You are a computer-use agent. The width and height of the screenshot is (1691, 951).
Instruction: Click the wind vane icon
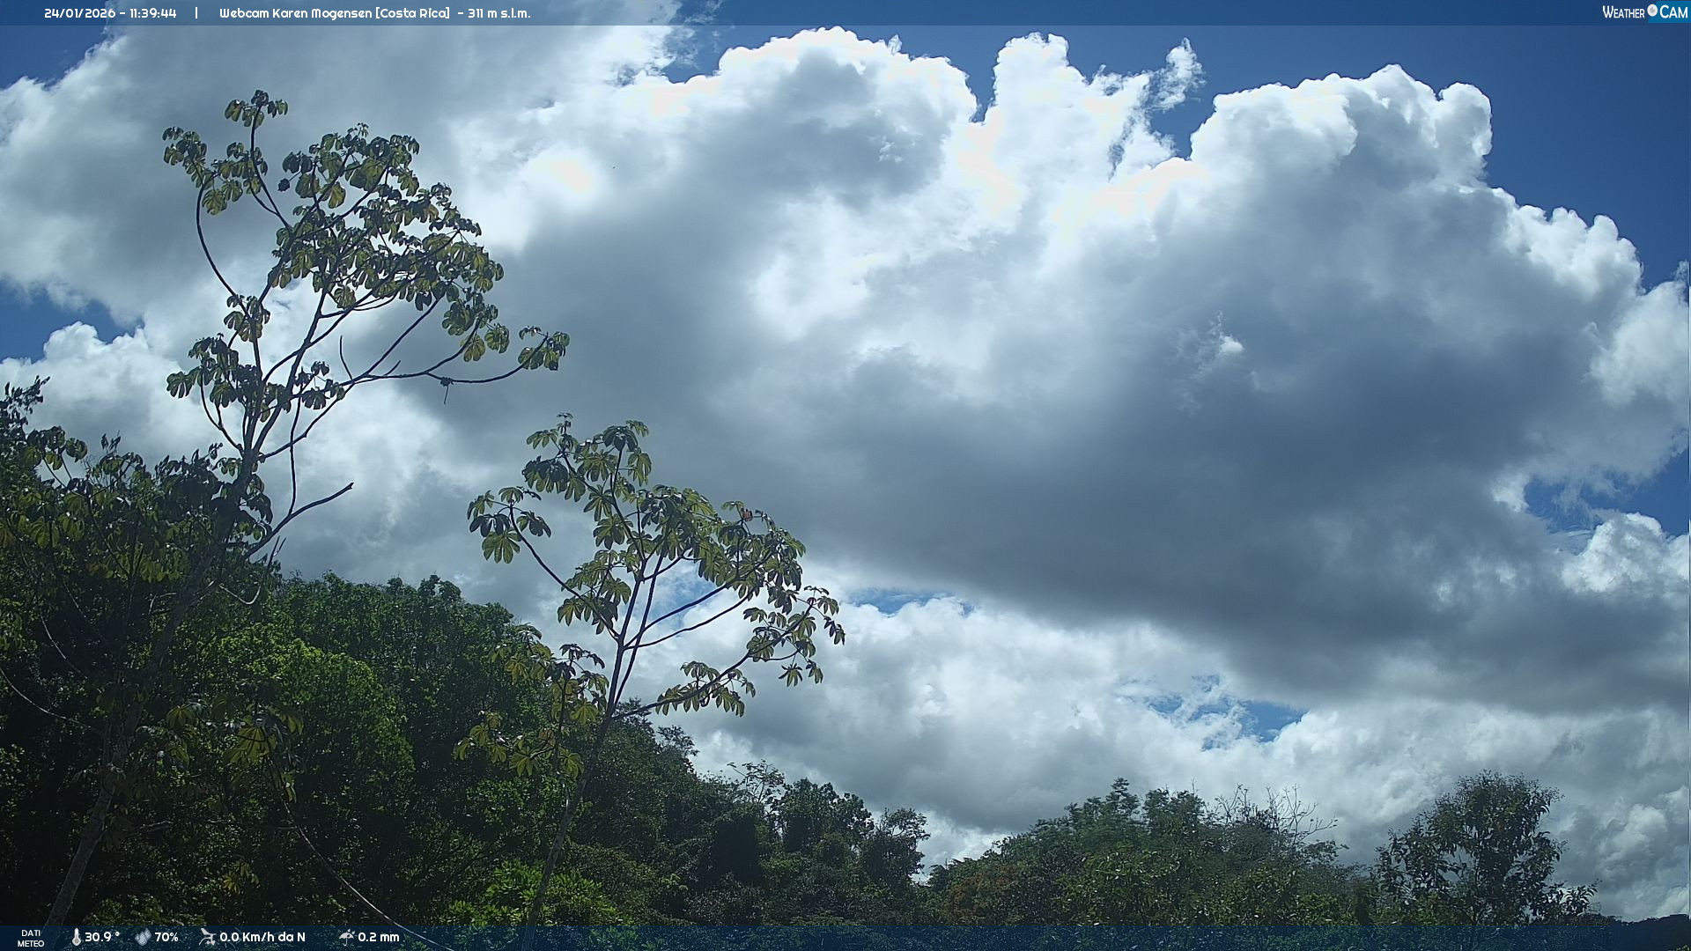pos(207,937)
